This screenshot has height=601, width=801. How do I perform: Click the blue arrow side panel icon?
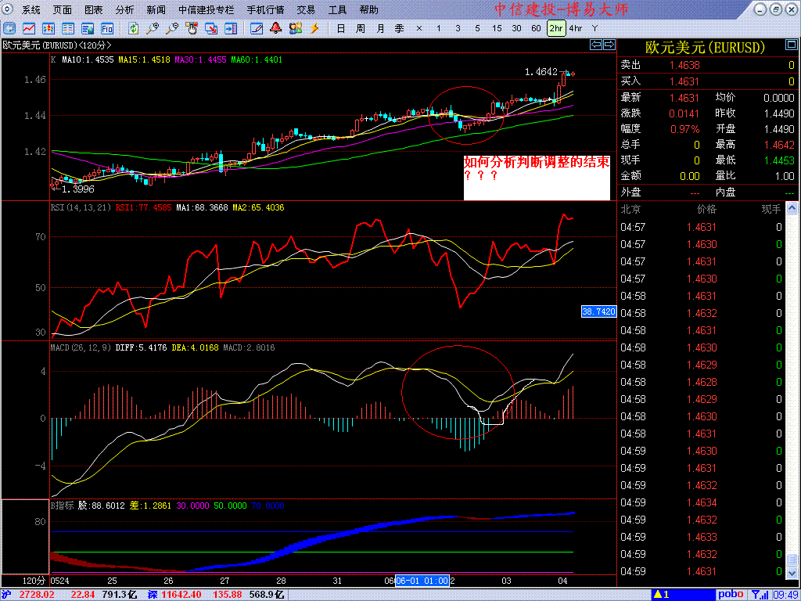231,28
